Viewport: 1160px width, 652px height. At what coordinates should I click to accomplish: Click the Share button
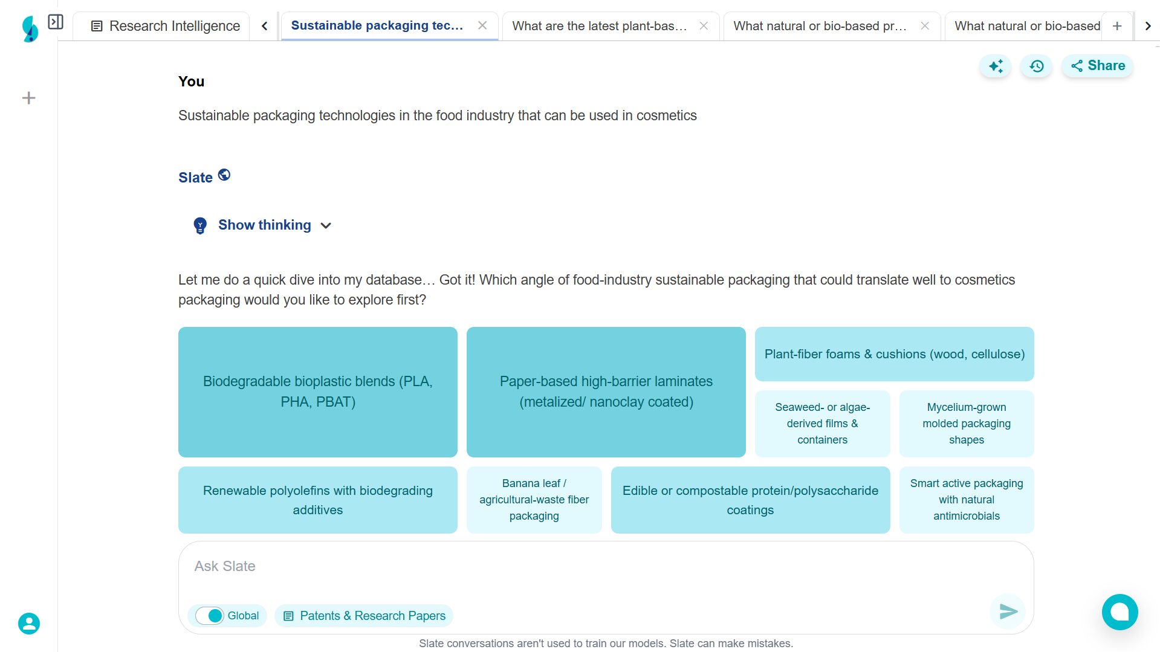click(1098, 66)
